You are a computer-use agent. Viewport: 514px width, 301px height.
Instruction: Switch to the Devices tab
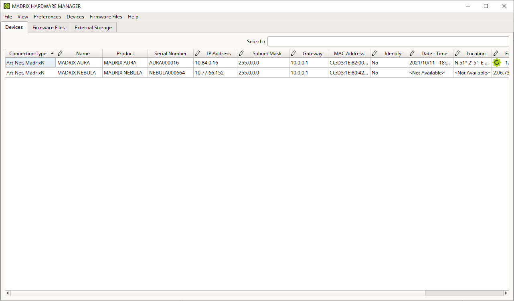pos(14,27)
